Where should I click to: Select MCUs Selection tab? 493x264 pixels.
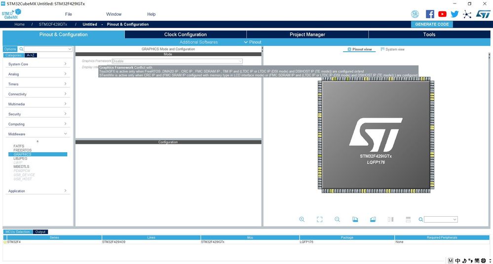coord(18,231)
